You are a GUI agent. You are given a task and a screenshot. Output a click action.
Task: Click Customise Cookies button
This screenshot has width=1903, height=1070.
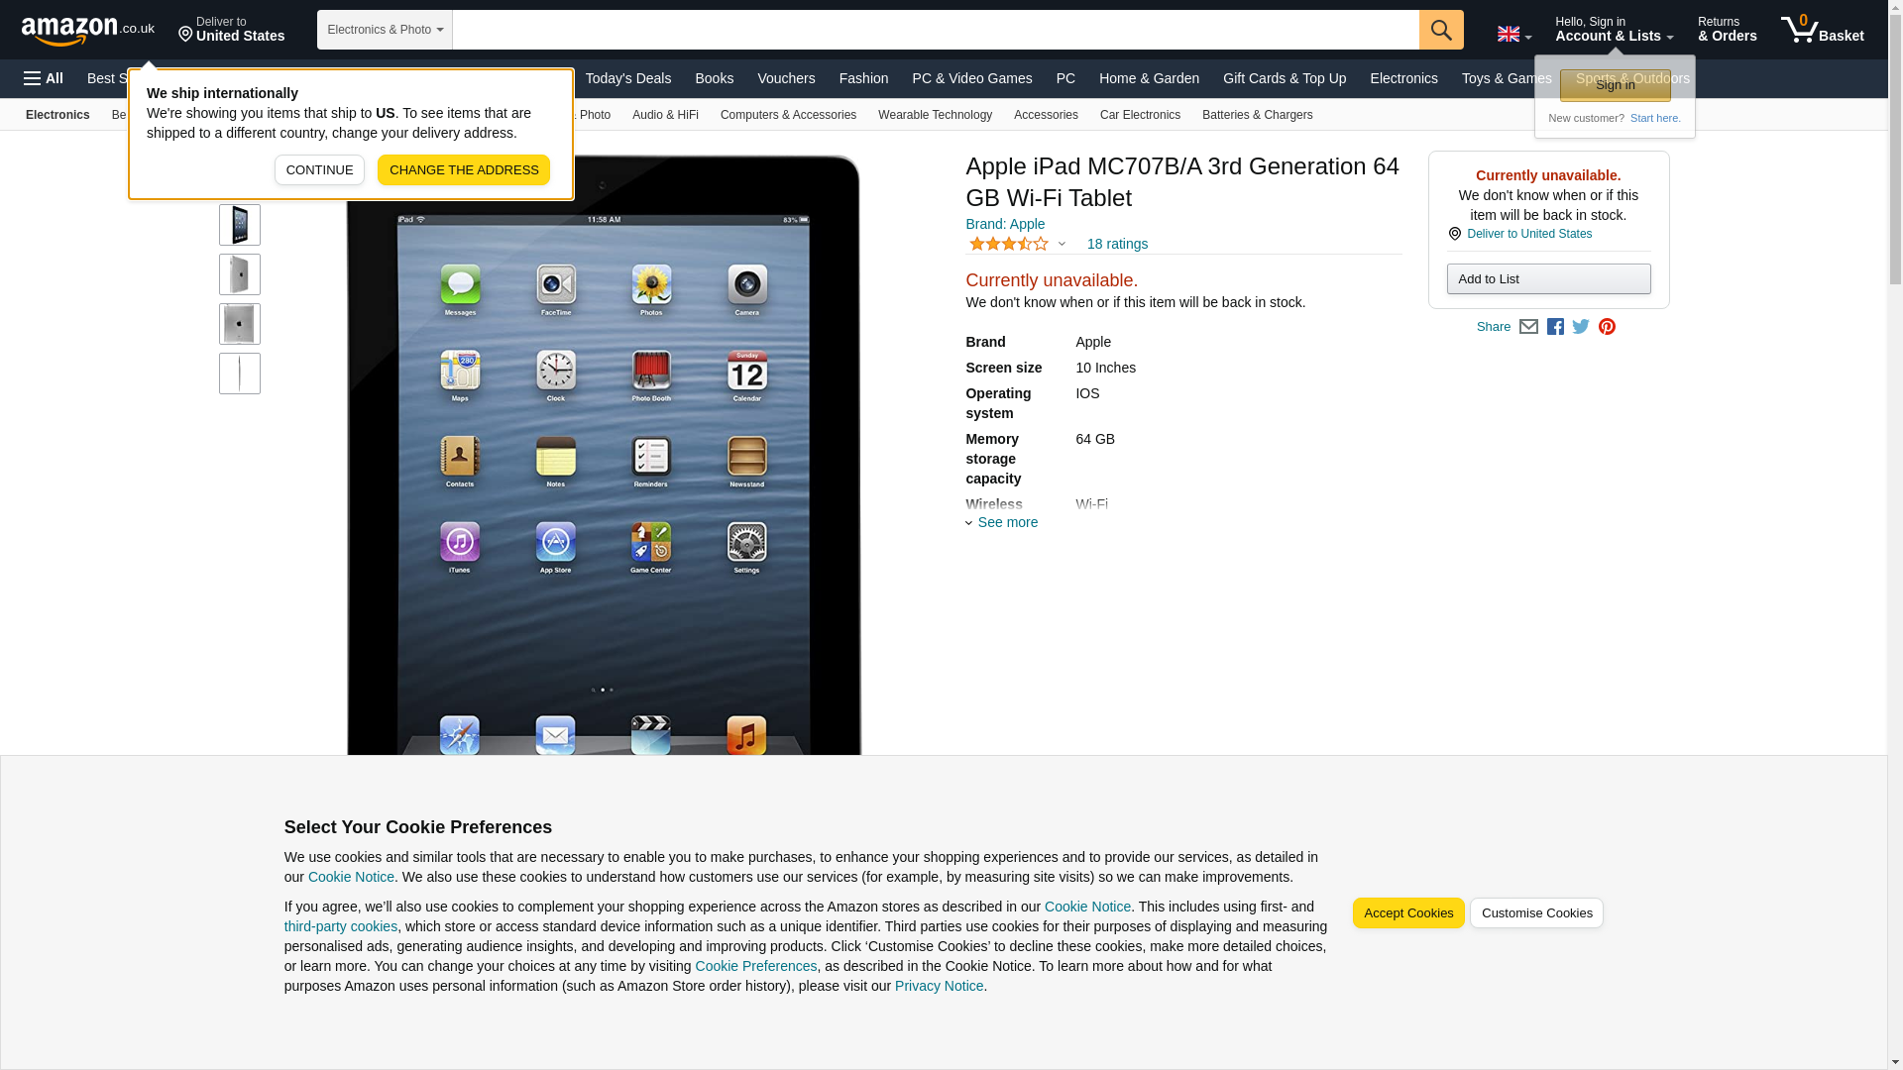click(x=1536, y=913)
